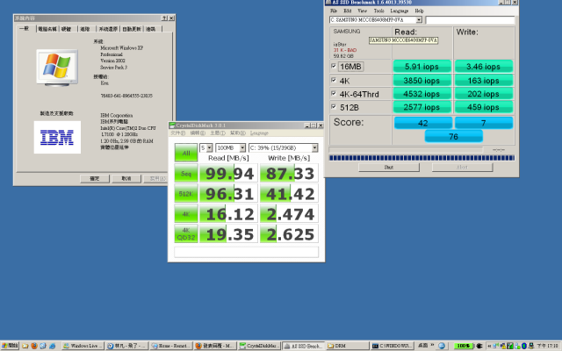Click the Abort button in AS SSD Benchmark
This screenshot has width=562, height=351.
coord(463,168)
